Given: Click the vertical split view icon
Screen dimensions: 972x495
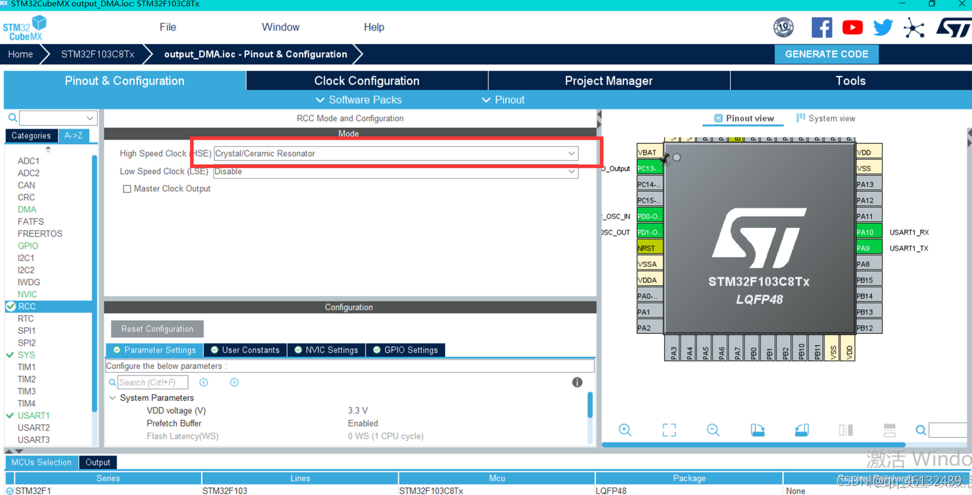Looking at the screenshot, I should [846, 430].
